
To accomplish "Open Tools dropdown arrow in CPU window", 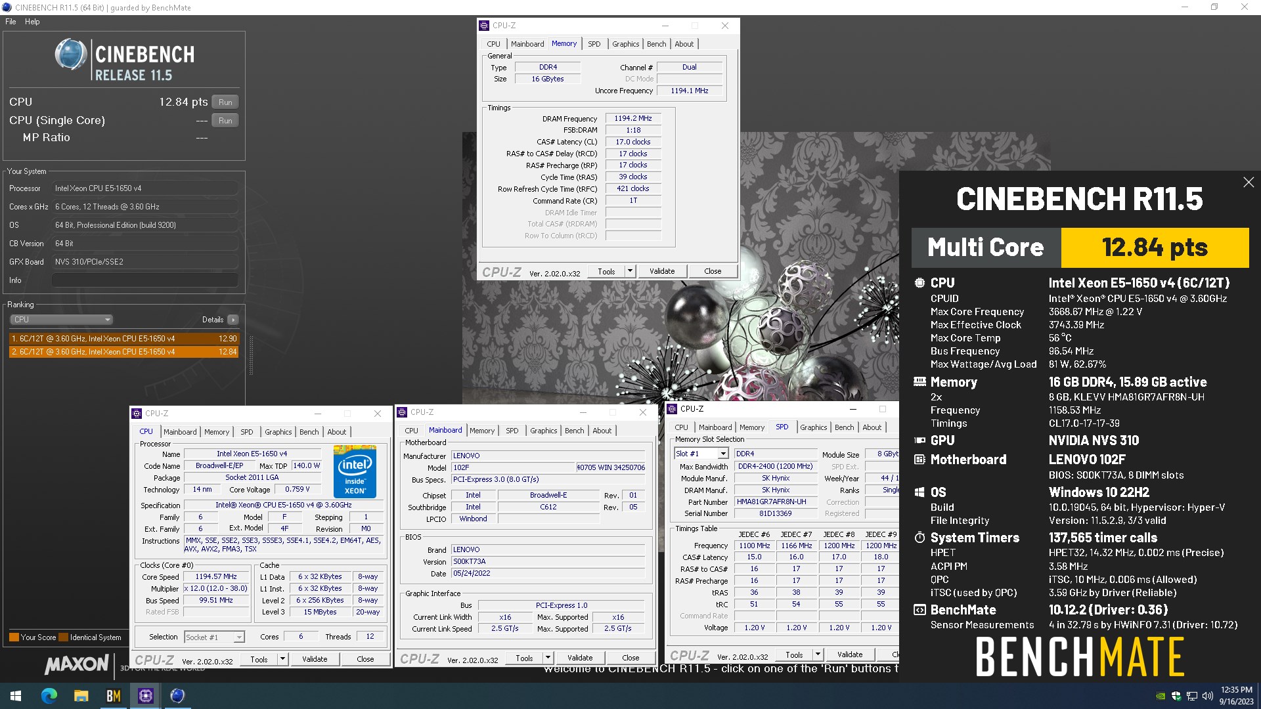I will (282, 659).
